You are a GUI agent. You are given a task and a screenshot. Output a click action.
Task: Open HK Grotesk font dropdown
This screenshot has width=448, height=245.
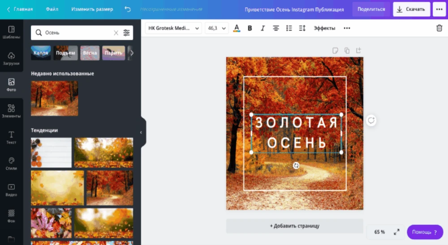pyautogui.click(x=174, y=28)
